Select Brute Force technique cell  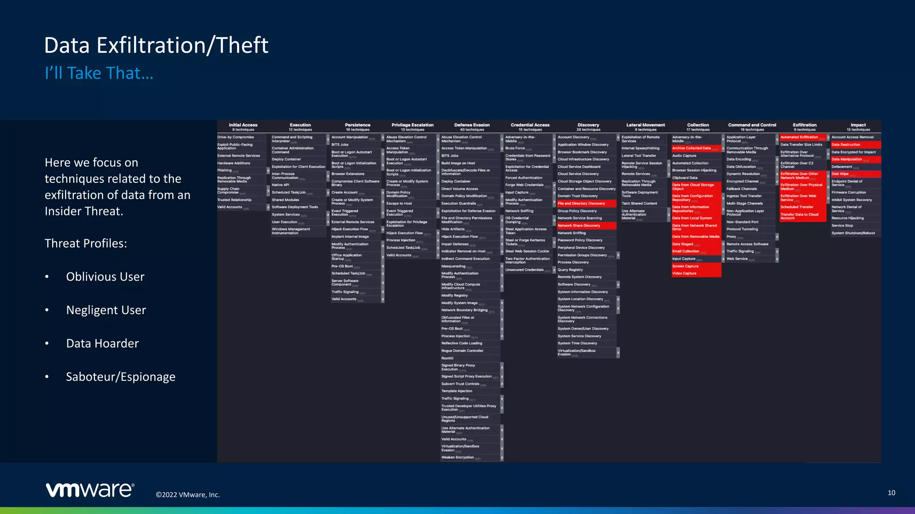529,149
